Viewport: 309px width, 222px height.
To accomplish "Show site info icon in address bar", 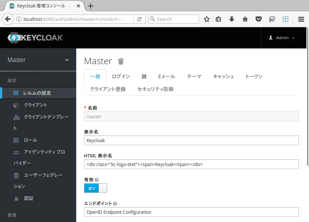I will click(x=19, y=19).
